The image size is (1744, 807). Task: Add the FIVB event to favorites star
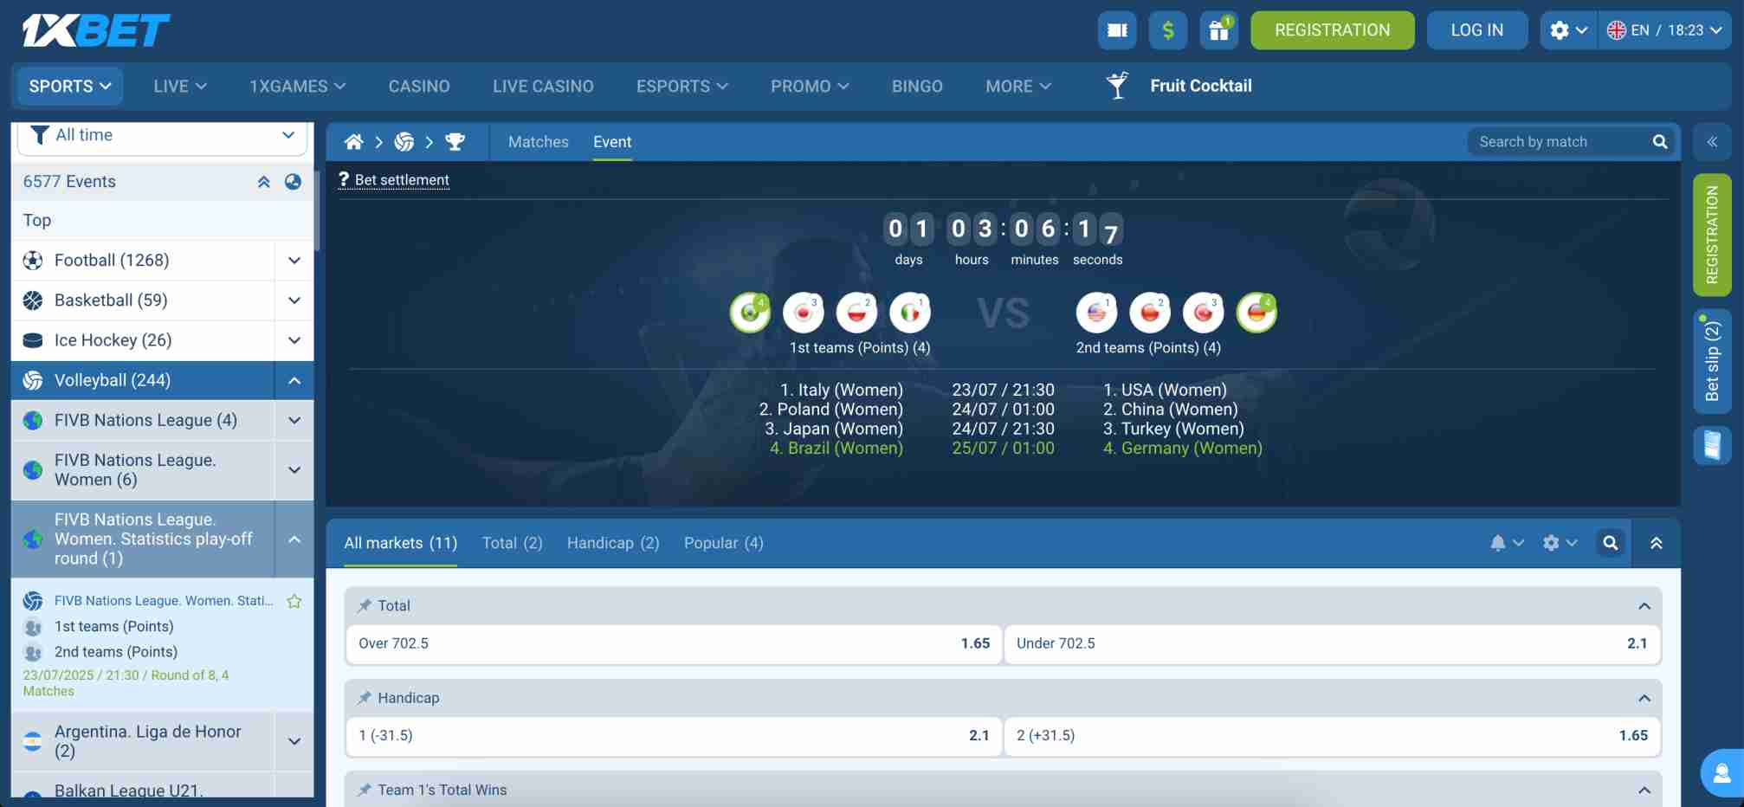(294, 601)
